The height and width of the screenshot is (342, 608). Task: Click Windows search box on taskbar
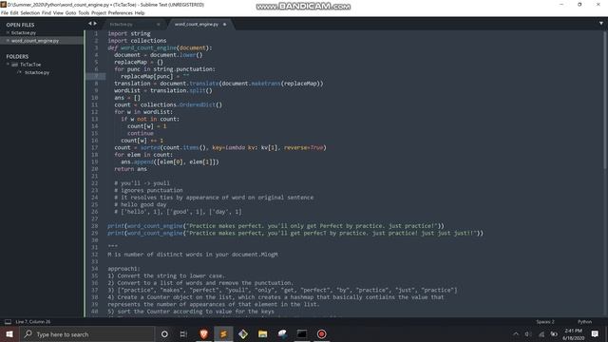coord(86,333)
